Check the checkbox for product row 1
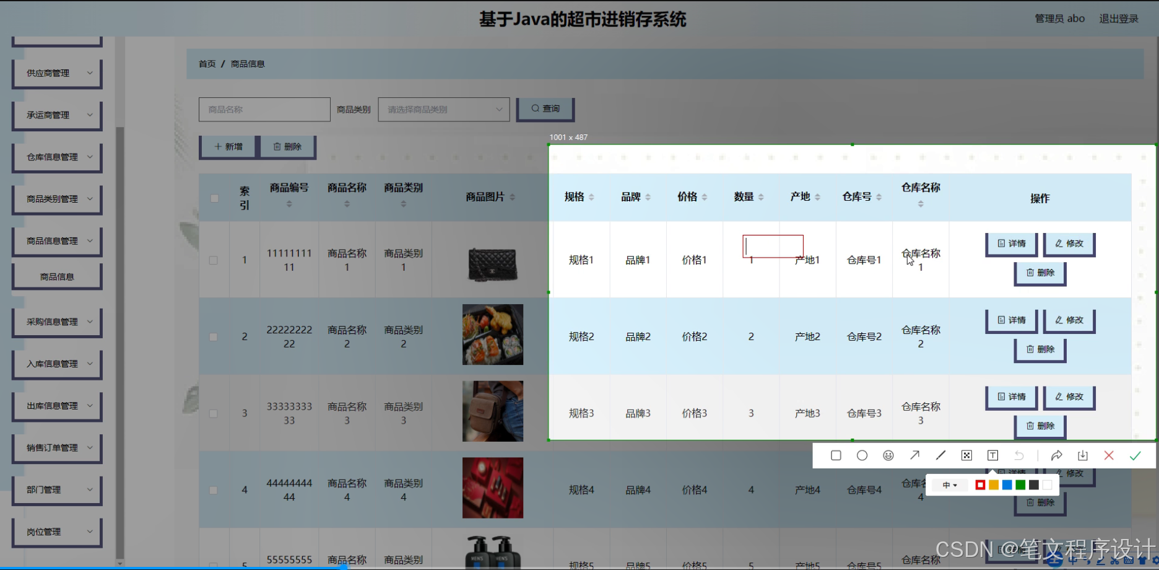This screenshot has width=1159, height=570. [214, 260]
